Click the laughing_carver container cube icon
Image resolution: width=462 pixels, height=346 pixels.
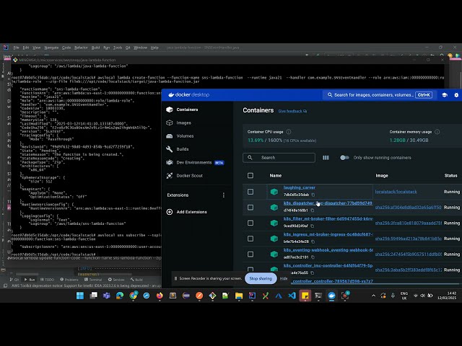274,192
